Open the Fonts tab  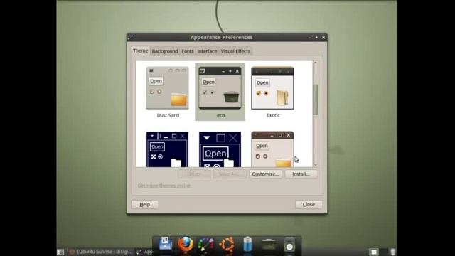click(x=188, y=51)
